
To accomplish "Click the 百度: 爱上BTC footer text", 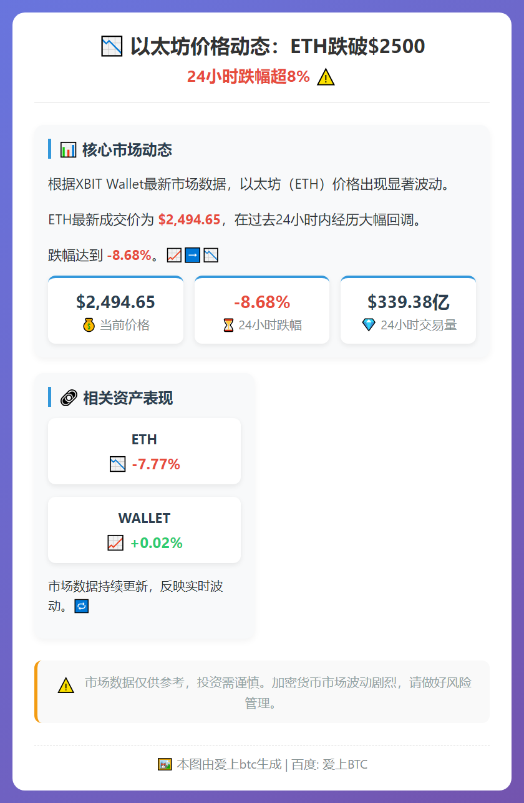I will click(x=329, y=764).
